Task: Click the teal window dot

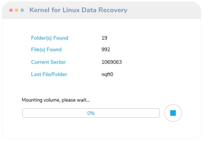Action: [x=22, y=10]
